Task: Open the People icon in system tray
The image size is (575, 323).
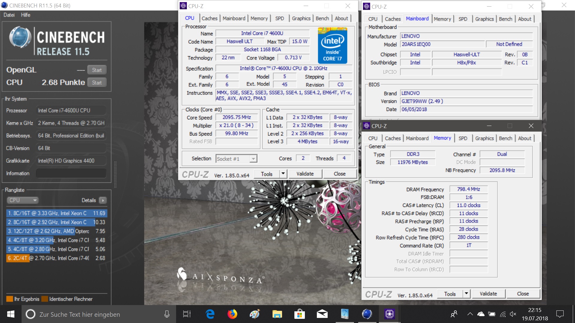Action: pyautogui.click(x=454, y=314)
